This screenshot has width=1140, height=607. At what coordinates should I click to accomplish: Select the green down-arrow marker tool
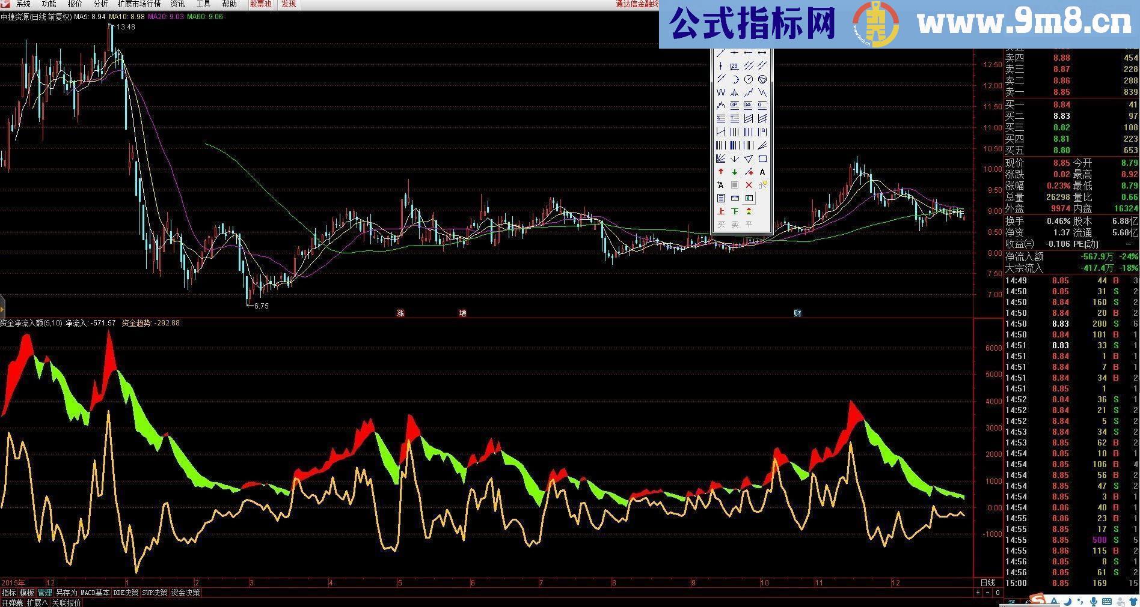click(x=734, y=172)
